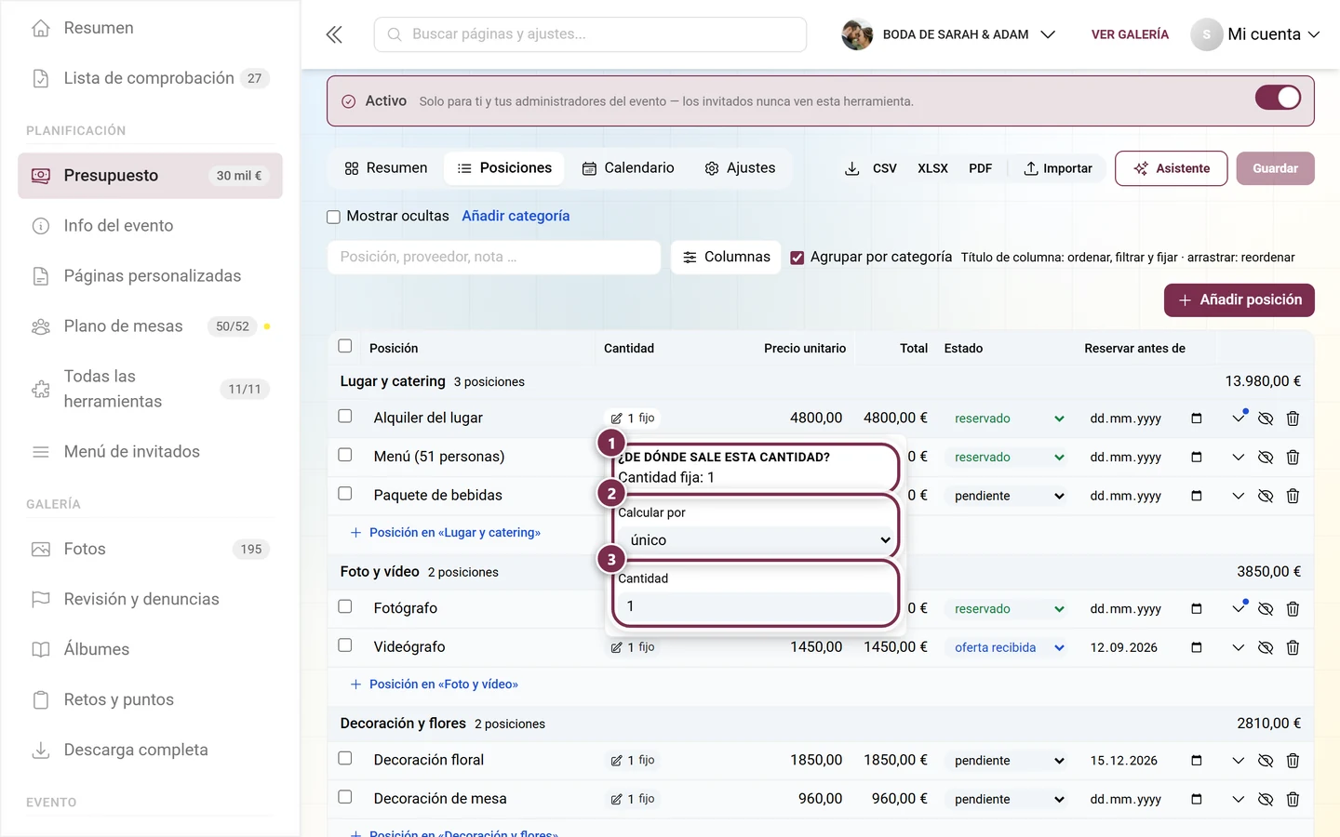Delete the Videógrafo position
The width and height of the screenshot is (1340, 837).
click(x=1293, y=647)
